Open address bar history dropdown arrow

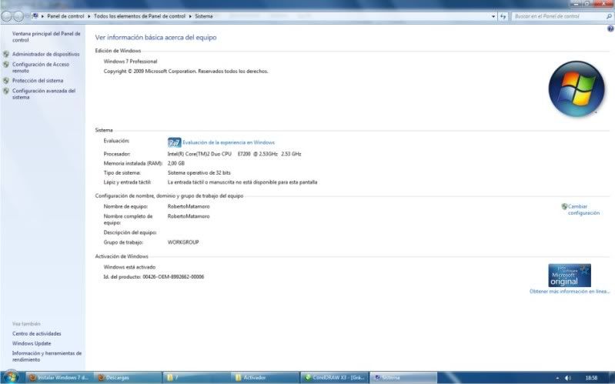tap(493, 16)
